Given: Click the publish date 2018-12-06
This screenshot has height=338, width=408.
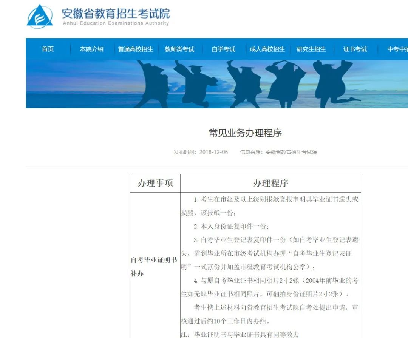Looking at the screenshot, I should click(x=213, y=152).
